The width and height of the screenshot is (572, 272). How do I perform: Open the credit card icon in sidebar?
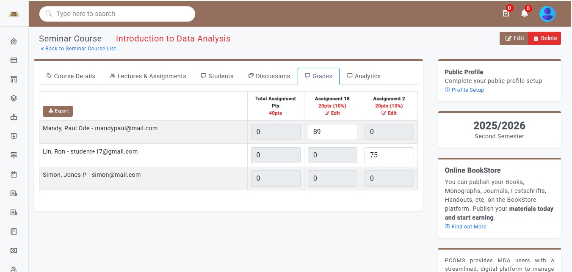point(14,60)
